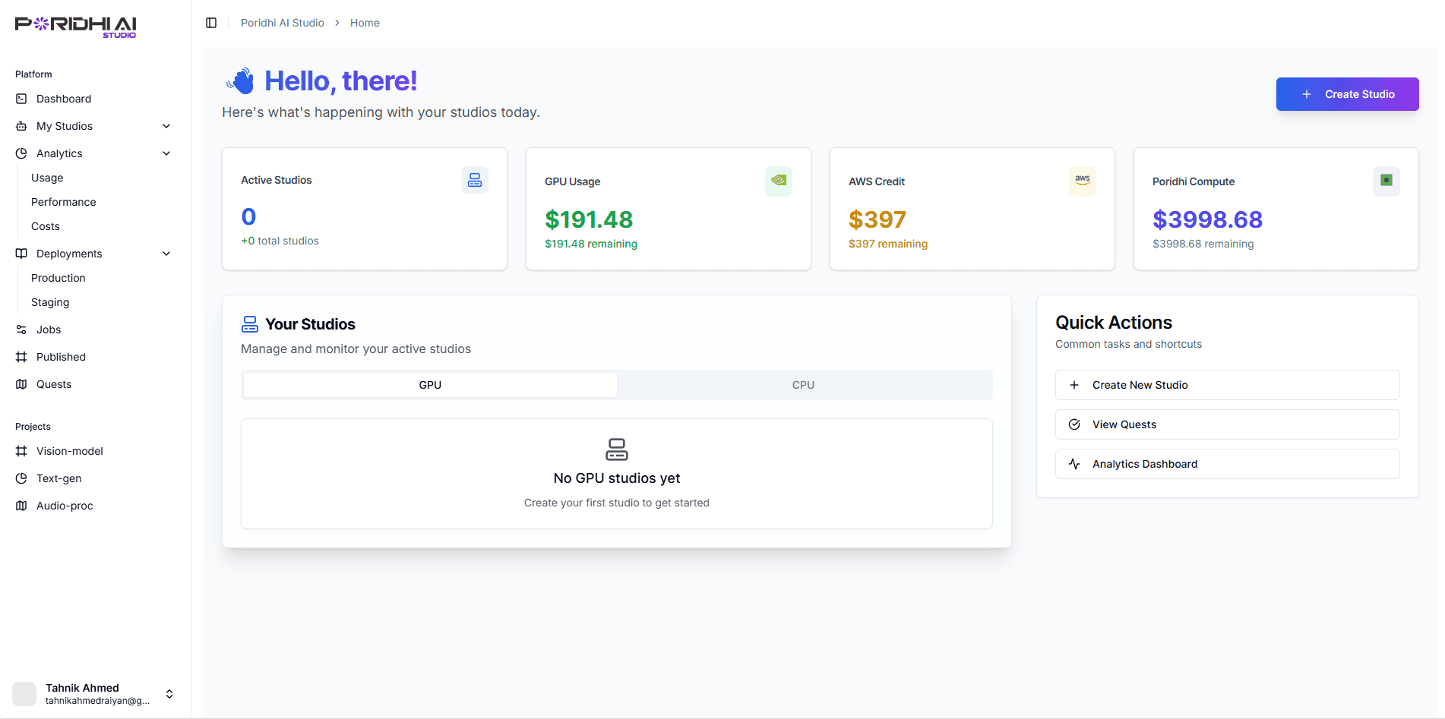Click the empty-state server icon
This screenshot has width=1445, height=719.
(617, 449)
